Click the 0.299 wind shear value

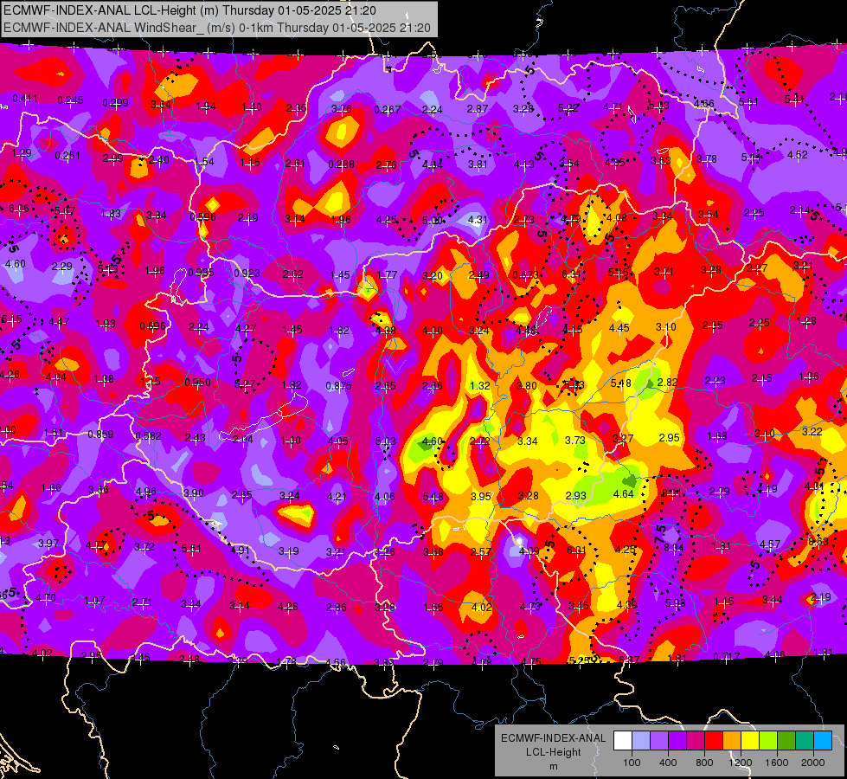[x=115, y=103]
